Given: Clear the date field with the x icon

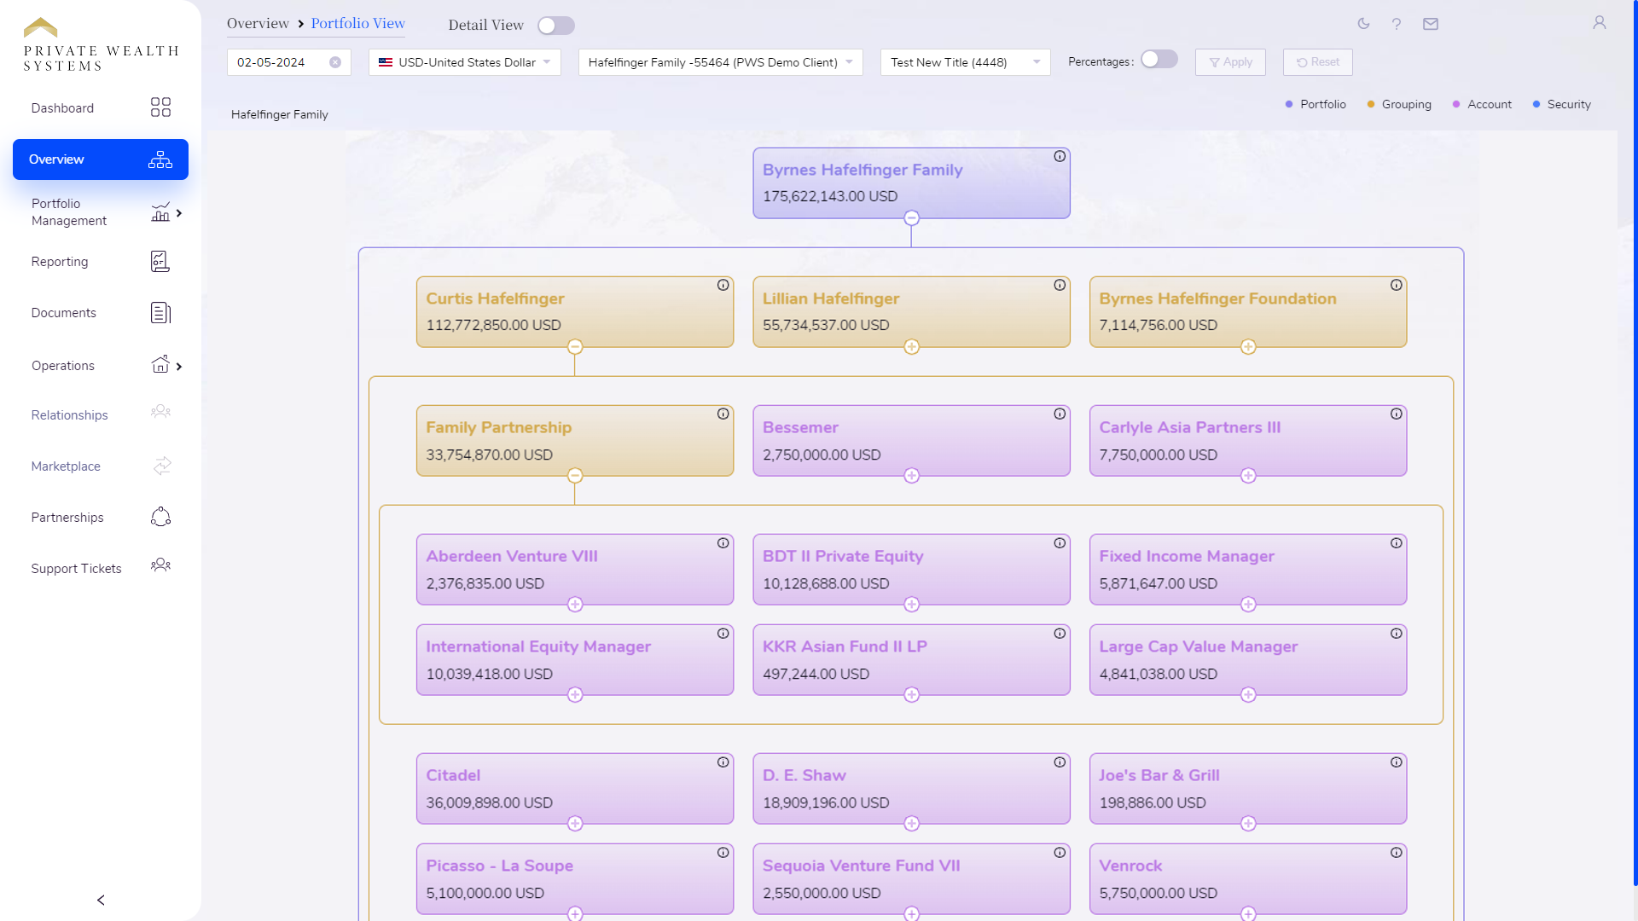Looking at the screenshot, I should tap(335, 62).
